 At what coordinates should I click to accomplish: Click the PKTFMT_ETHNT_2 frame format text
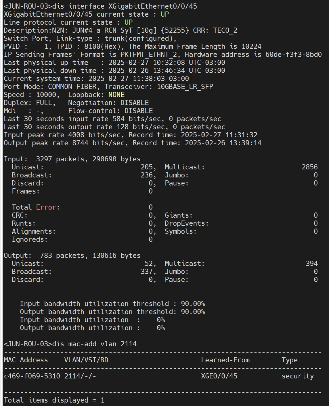click(x=150, y=55)
